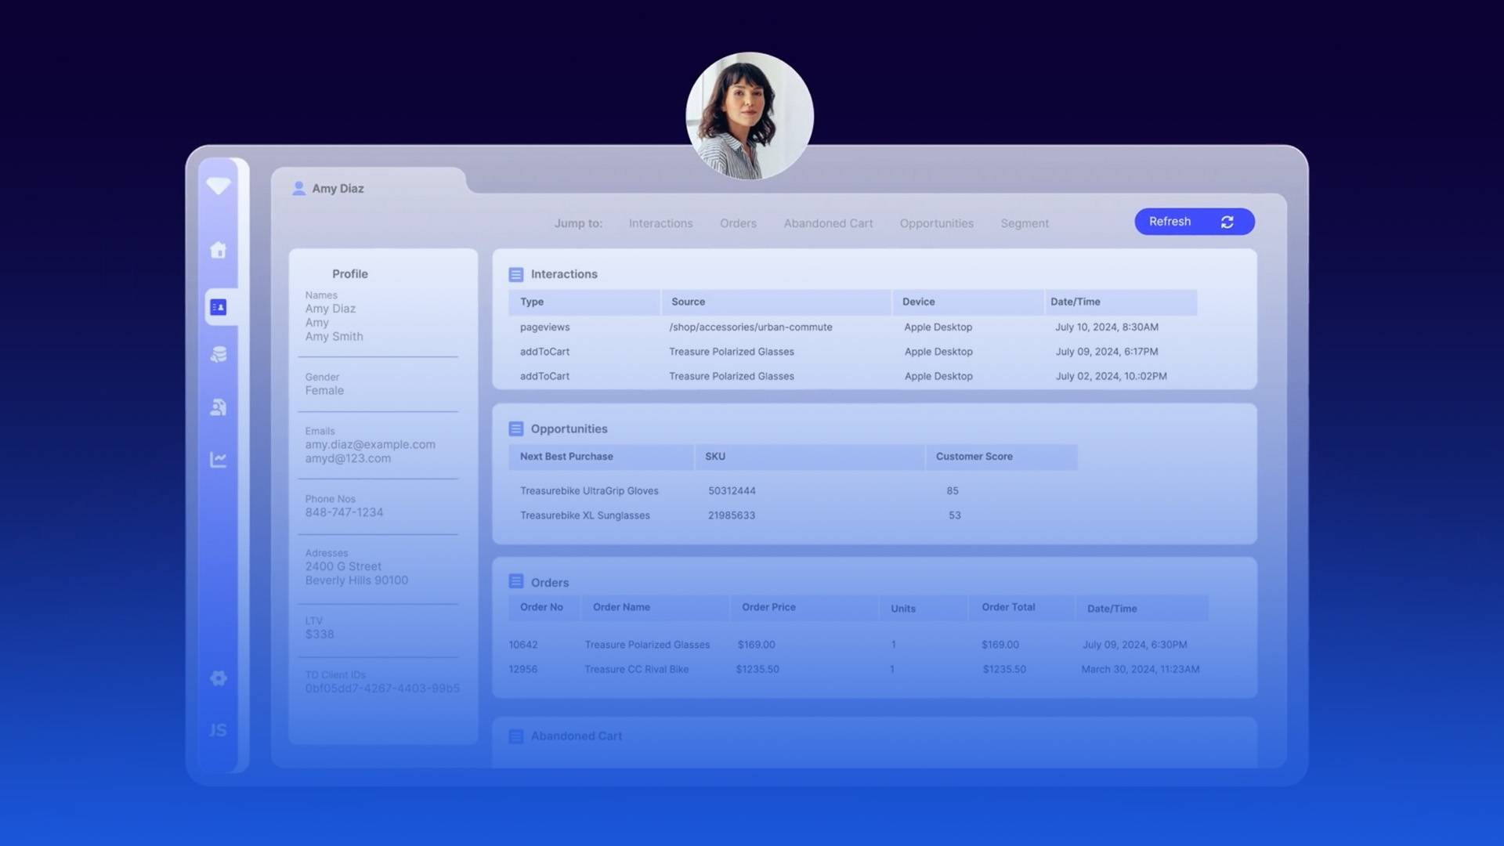Jump to Opportunities section link

(x=936, y=223)
